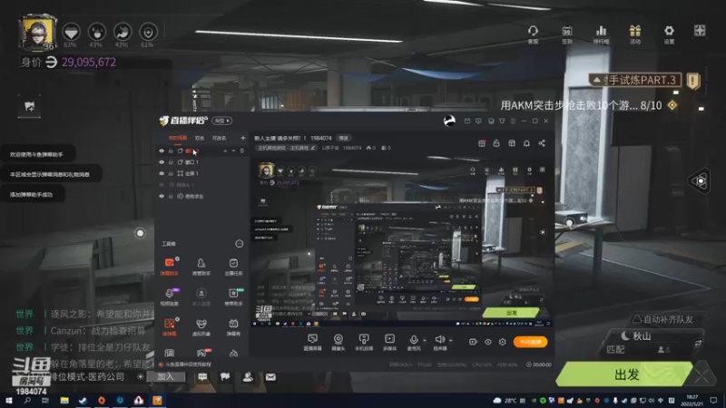Click the notification bell in streaming app
Image resolution: width=726 pixels, height=408 pixels.
[x=526, y=143]
